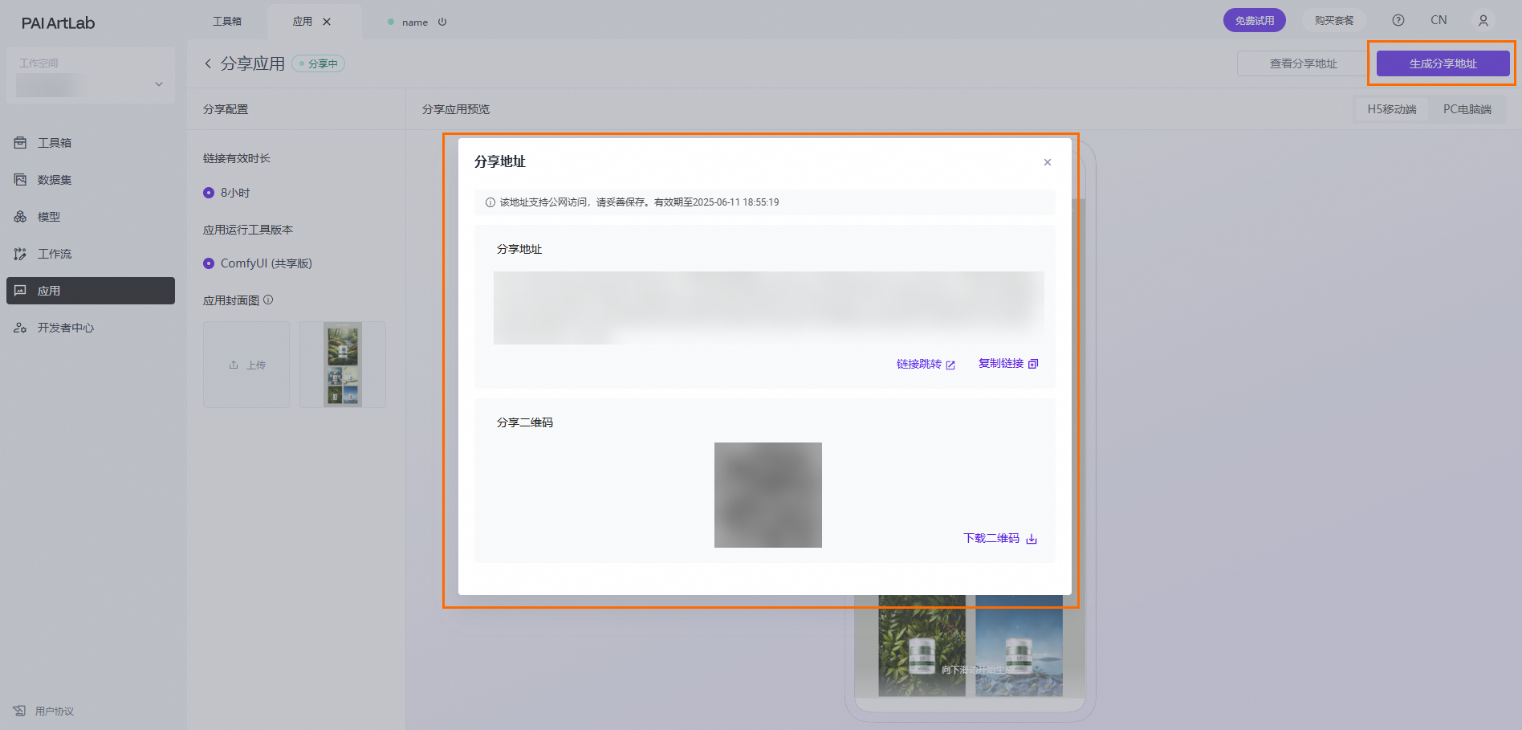Click the 查看分享地址 button
1522x730 pixels.
coord(1304,63)
